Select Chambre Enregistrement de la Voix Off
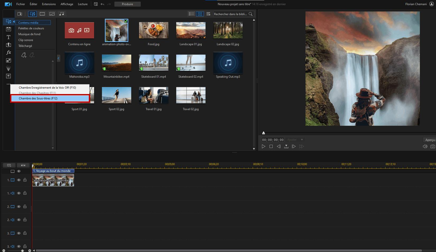 [x=50, y=87]
